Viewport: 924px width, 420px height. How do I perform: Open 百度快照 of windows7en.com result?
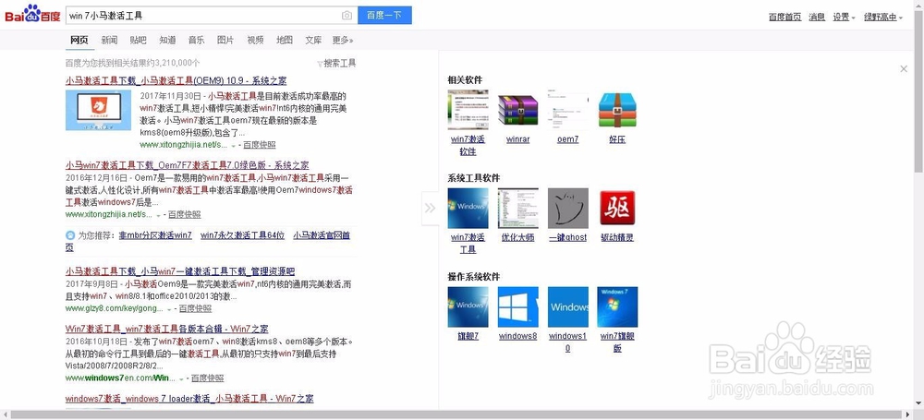207,378
